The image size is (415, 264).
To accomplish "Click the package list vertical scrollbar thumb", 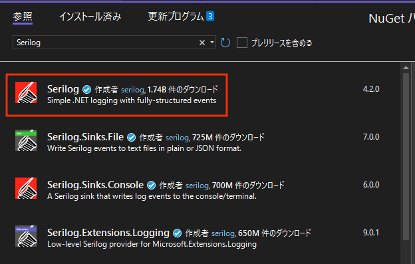I will [x=406, y=156].
